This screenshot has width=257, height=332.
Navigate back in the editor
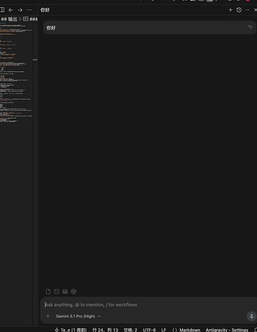click(x=11, y=10)
